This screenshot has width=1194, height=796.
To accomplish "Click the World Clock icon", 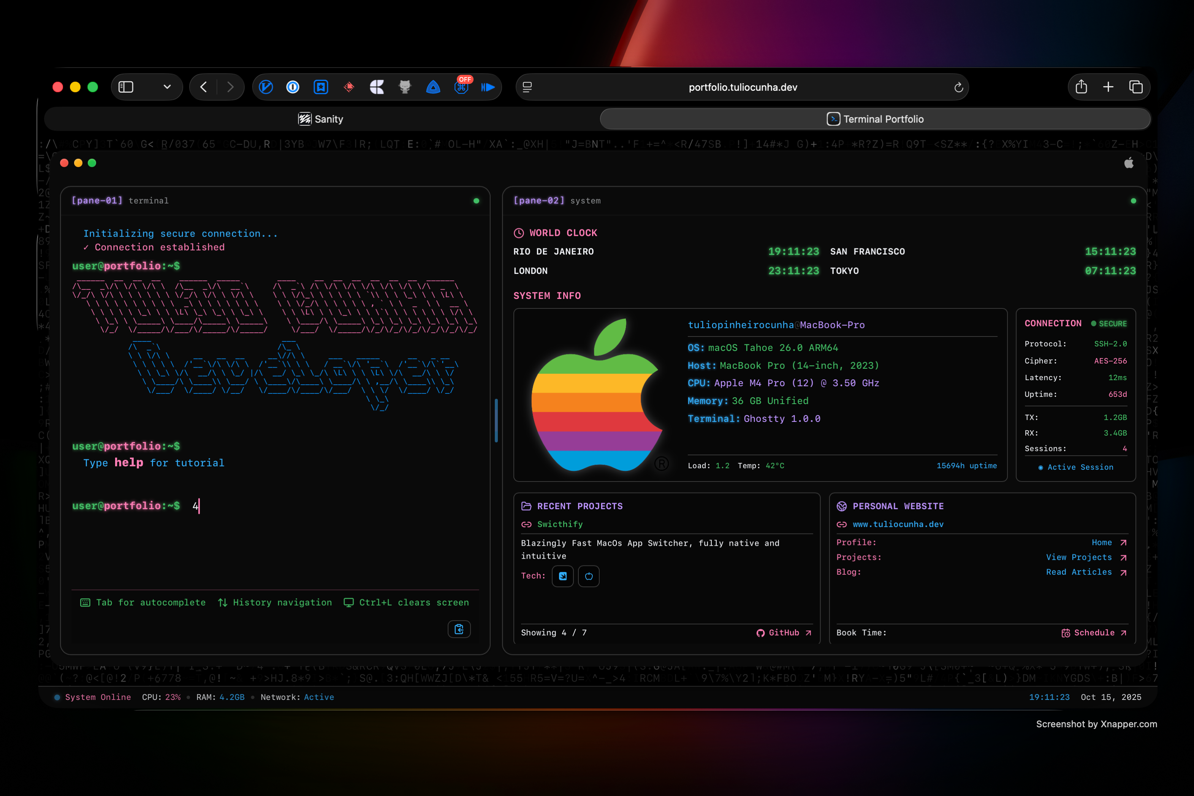I will coord(519,233).
